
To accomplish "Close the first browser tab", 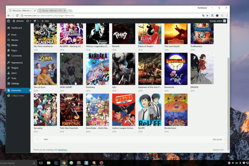I will click(x=35, y=11).
